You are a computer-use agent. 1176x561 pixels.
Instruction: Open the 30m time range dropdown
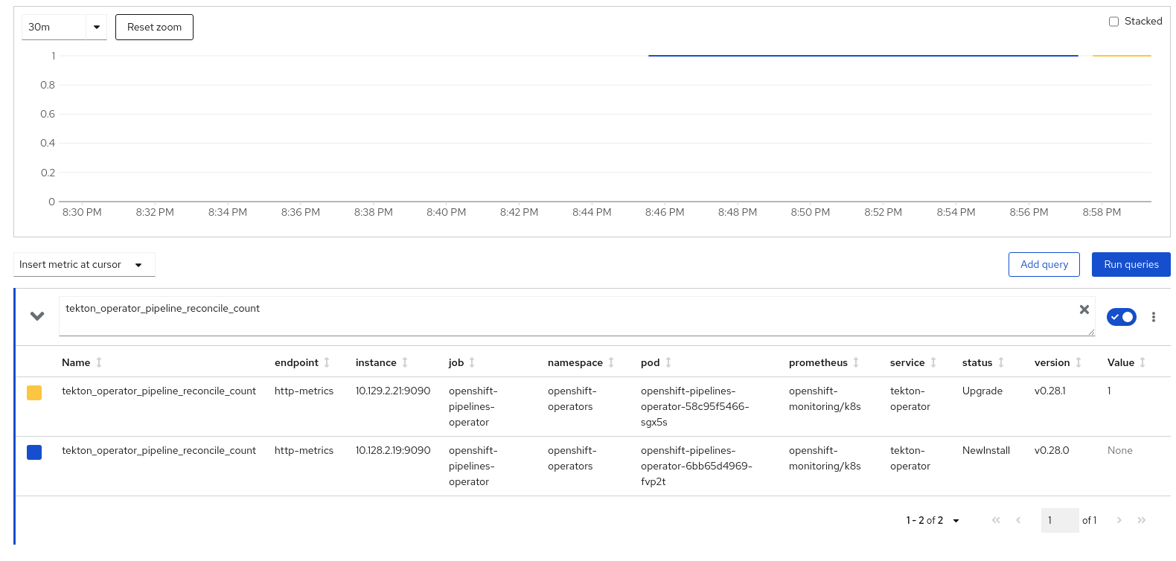click(64, 27)
